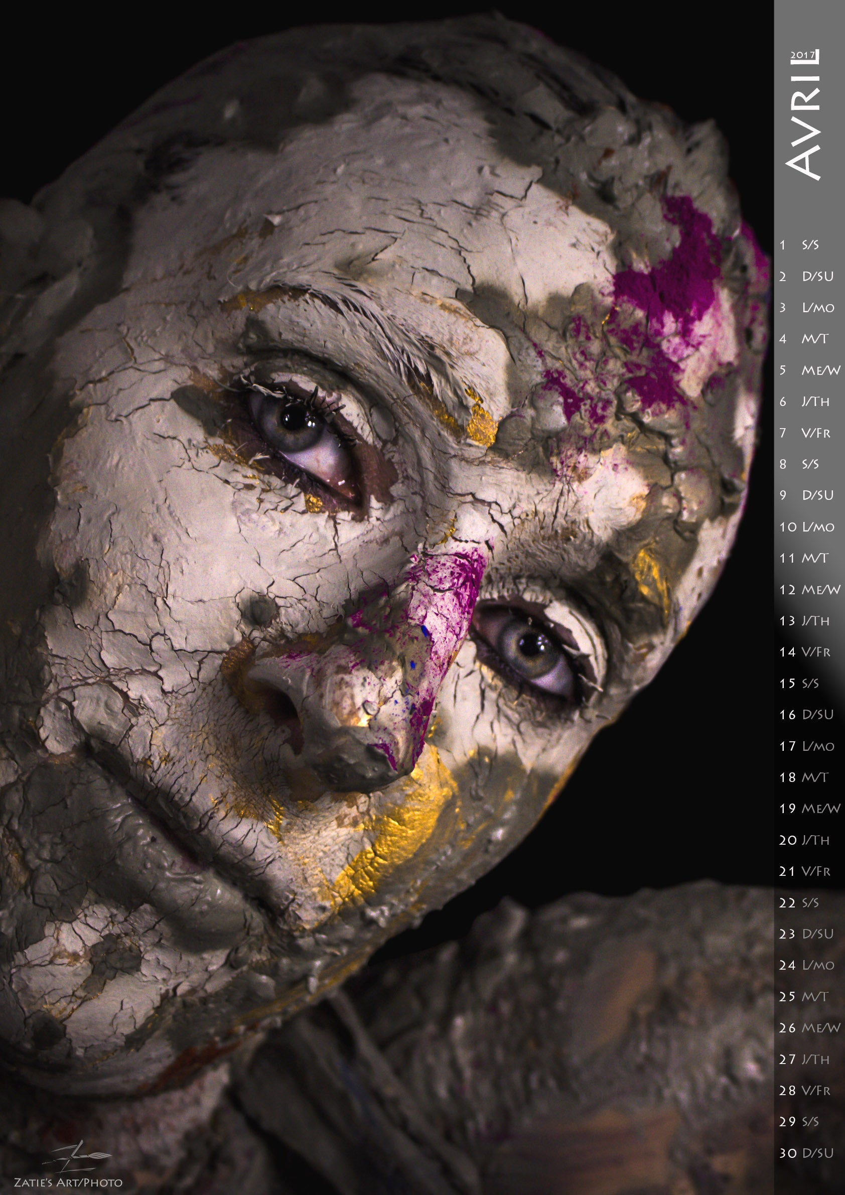
Task: Click date 13 J/Th
Action: tap(804, 620)
